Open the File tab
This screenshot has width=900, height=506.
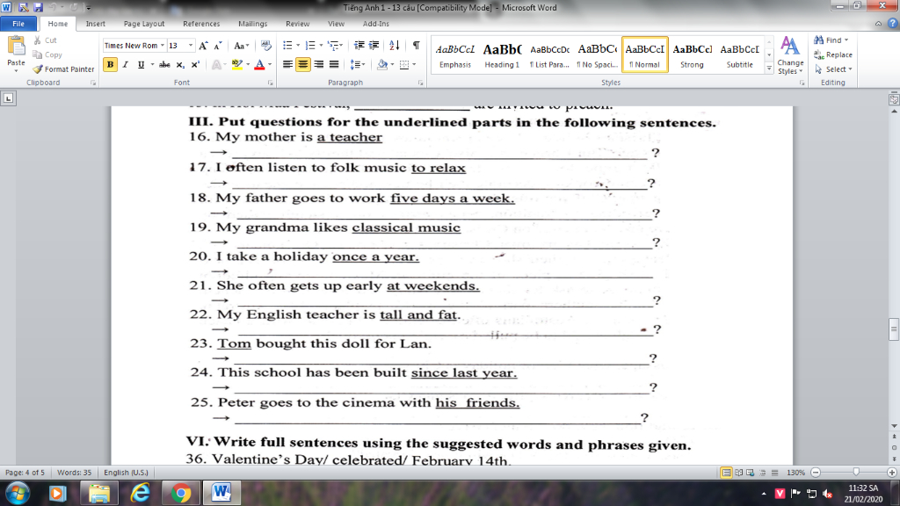[x=18, y=24]
